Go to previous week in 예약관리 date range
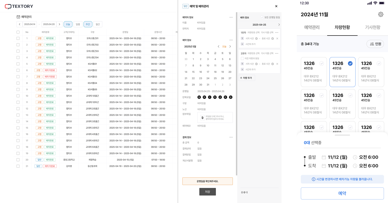 20,24
